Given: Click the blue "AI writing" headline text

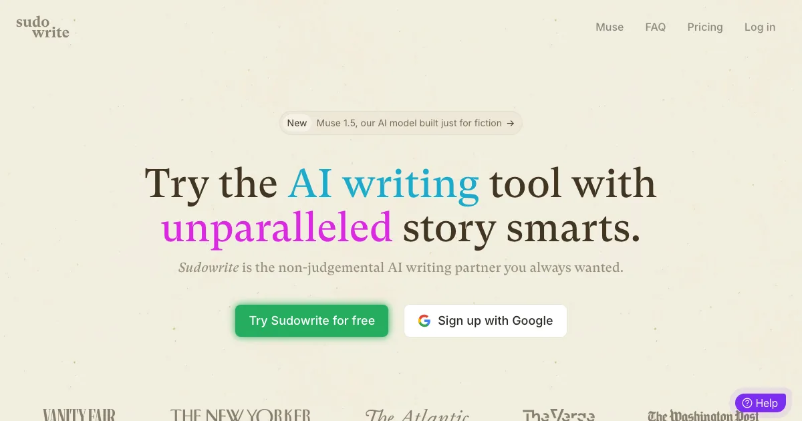Looking at the screenshot, I should tap(384, 183).
